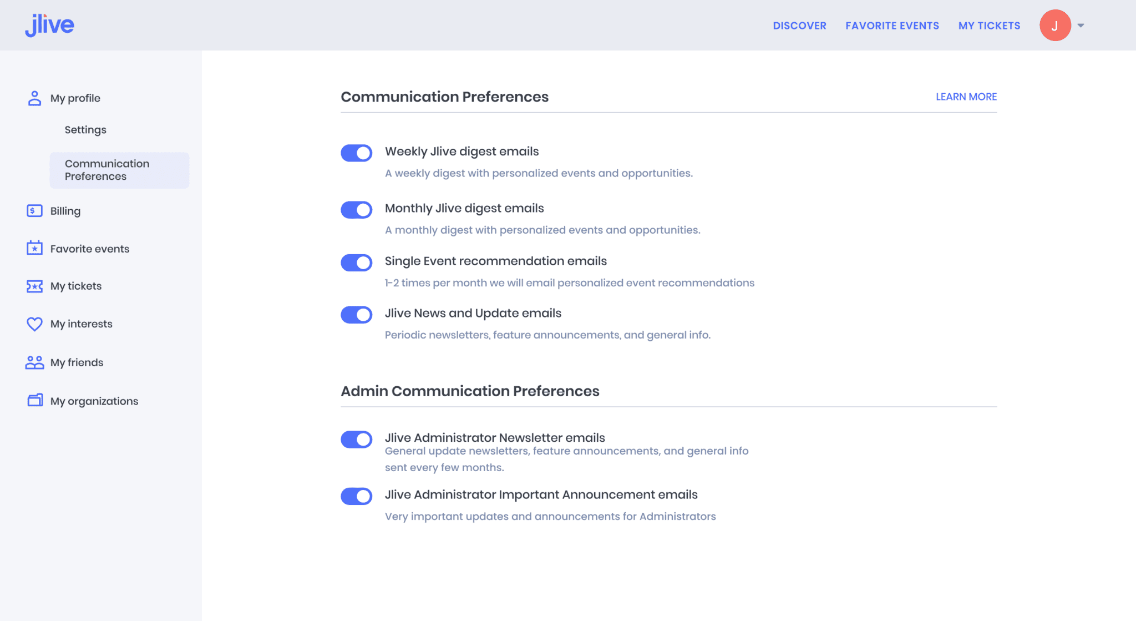Open My Tickets in top navigation
The width and height of the screenshot is (1136, 621).
point(989,26)
